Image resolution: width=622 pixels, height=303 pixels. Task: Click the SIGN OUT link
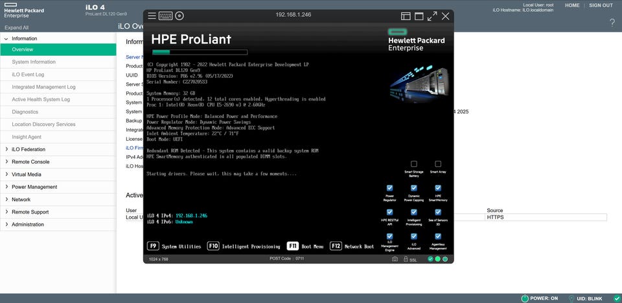(601, 6)
